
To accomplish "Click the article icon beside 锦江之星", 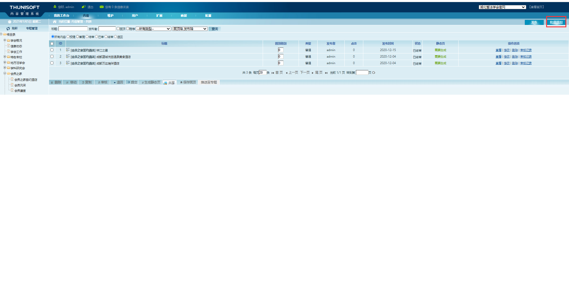I will pyautogui.click(x=68, y=50).
